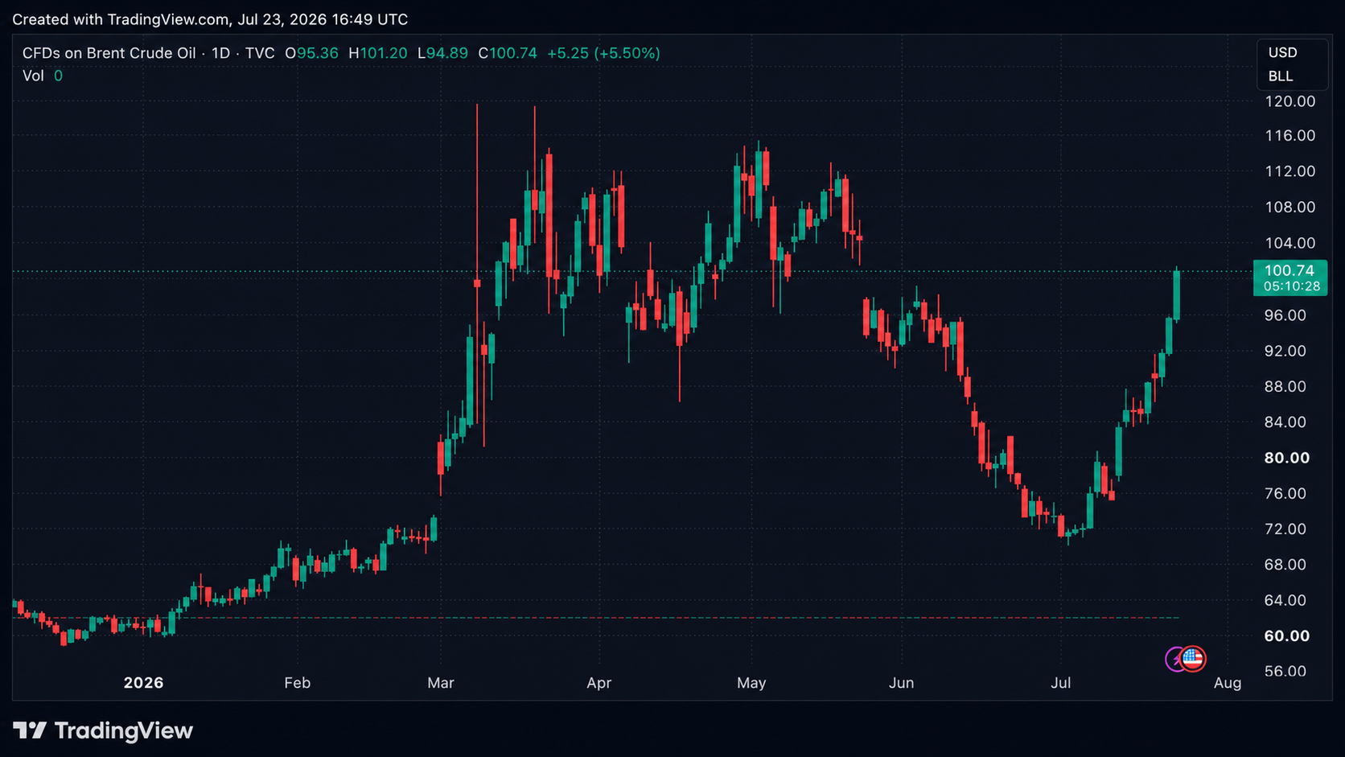The height and width of the screenshot is (757, 1345).
Task: Click the bold 80.00 price axis label
Action: (x=1287, y=458)
